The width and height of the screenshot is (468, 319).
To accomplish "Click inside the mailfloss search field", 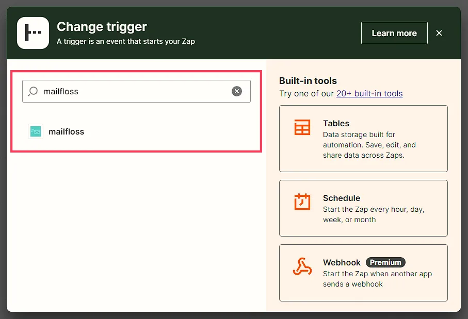I will pyautogui.click(x=136, y=91).
